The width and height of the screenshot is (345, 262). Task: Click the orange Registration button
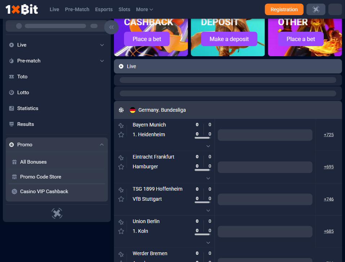tap(284, 9)
